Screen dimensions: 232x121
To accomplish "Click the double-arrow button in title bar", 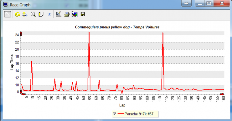I will pos(186,3).
